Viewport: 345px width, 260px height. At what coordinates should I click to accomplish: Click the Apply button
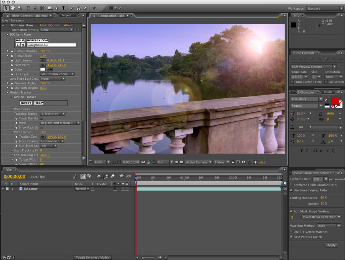click(331, 245)
